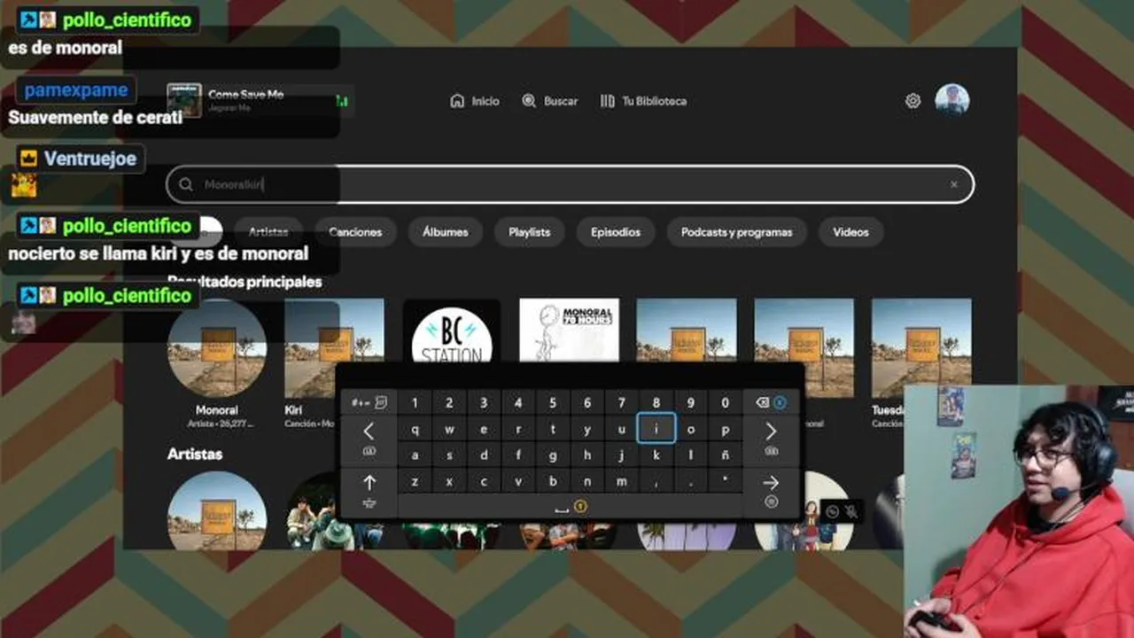Tap the m key on the keyboard
The height and width of the screenshot is (638, 1134).
coord(622,481)
